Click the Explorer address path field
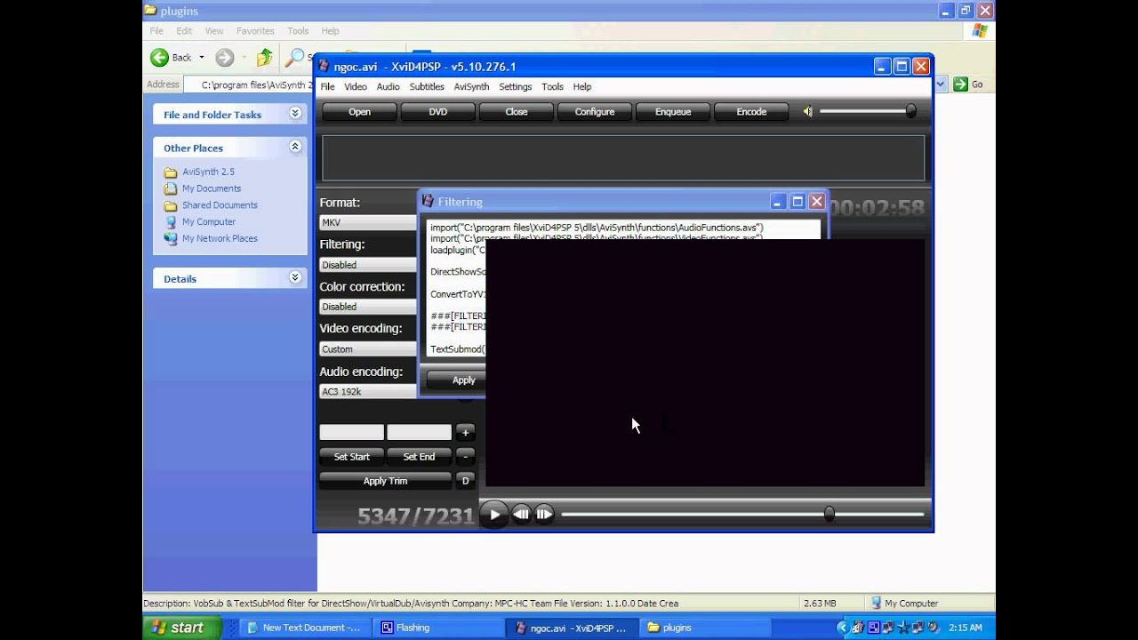This screenshot has width=1138, height=640. click(x=249, y=84)
